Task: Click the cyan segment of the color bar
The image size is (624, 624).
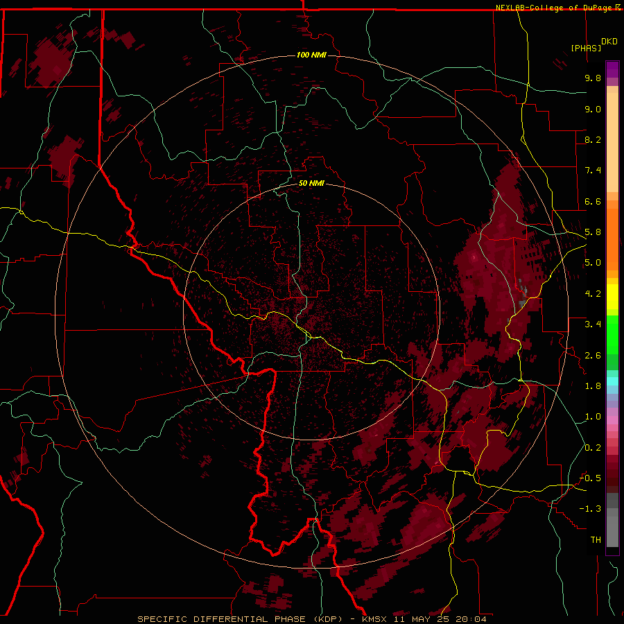Action: click(x=612, y=381)
